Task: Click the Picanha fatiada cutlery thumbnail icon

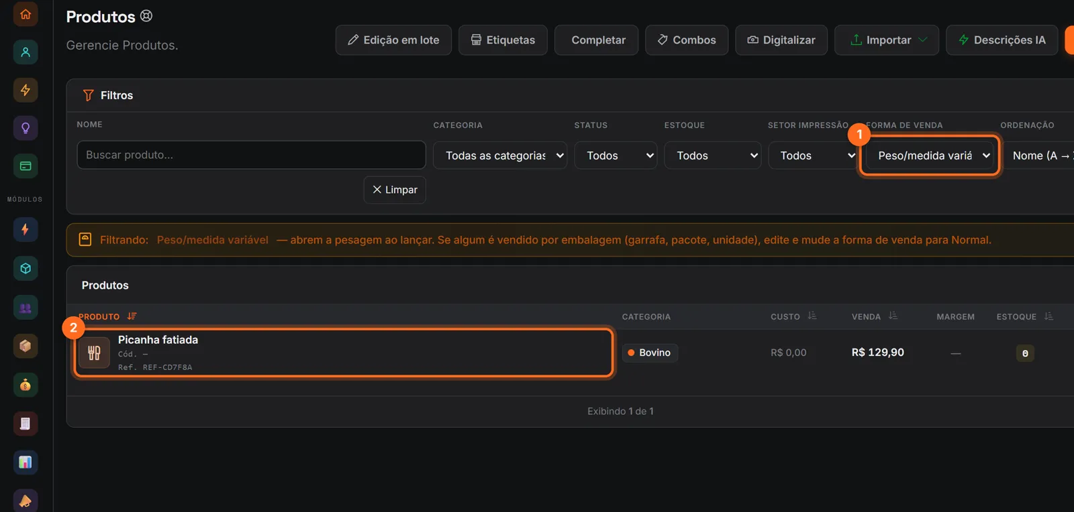Action: [x=94, y=353]
